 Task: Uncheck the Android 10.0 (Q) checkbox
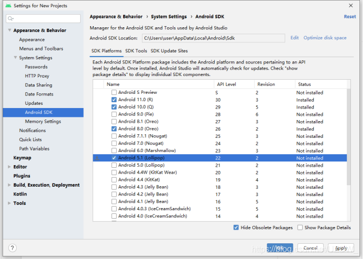[x=114, y=107]
